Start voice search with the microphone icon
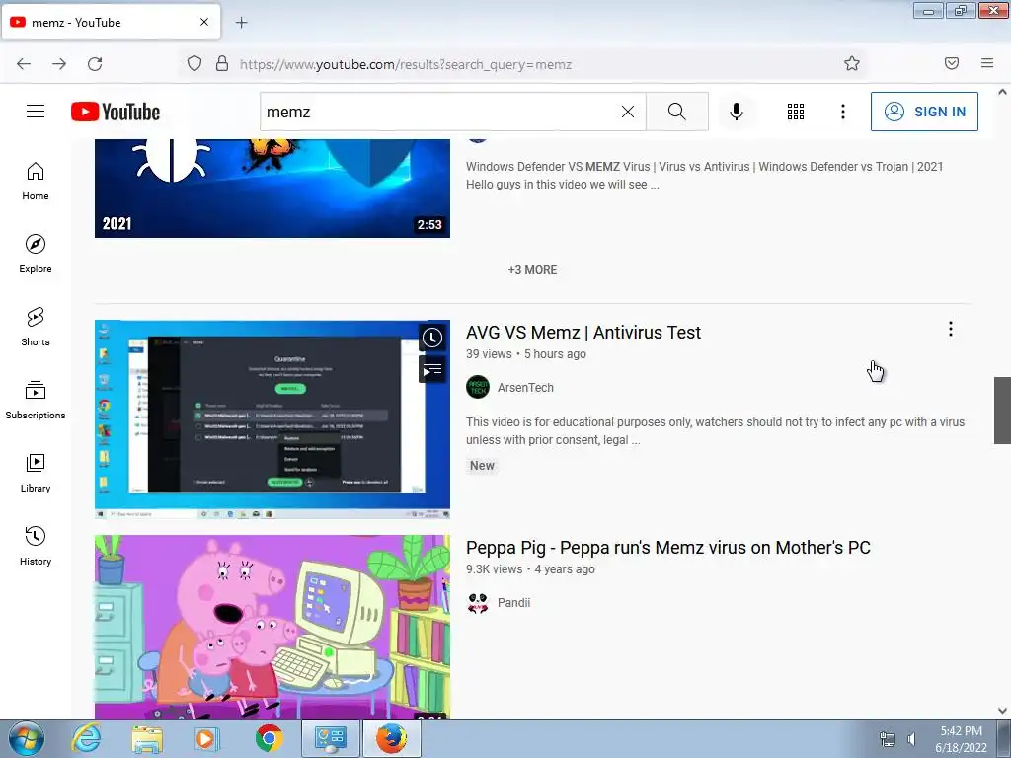 coord(736,112)
